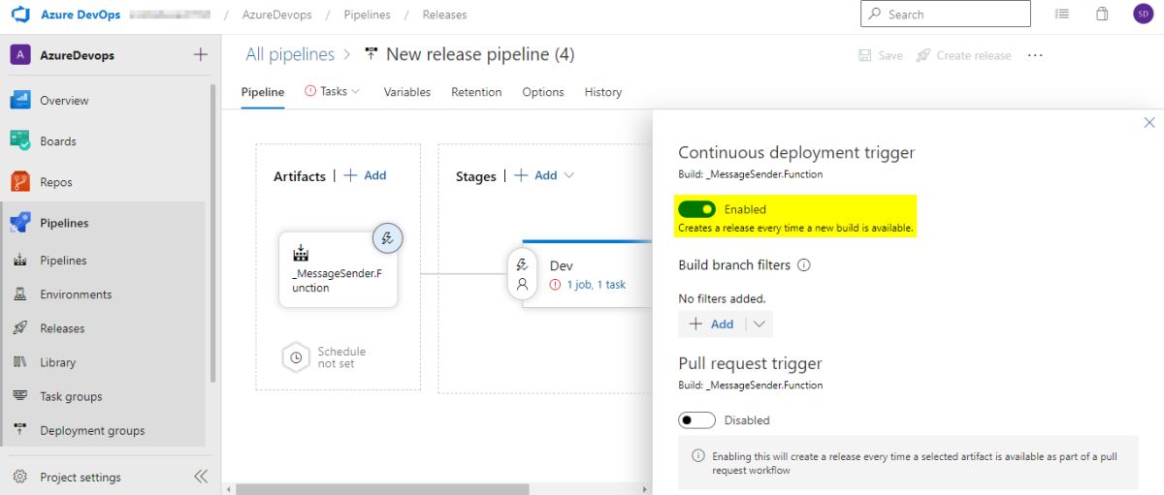Click the Save button
Screen dimensions: 1164x495
881,55
